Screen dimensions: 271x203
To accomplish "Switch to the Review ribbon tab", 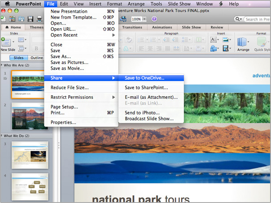I will (x=217, y=27).
